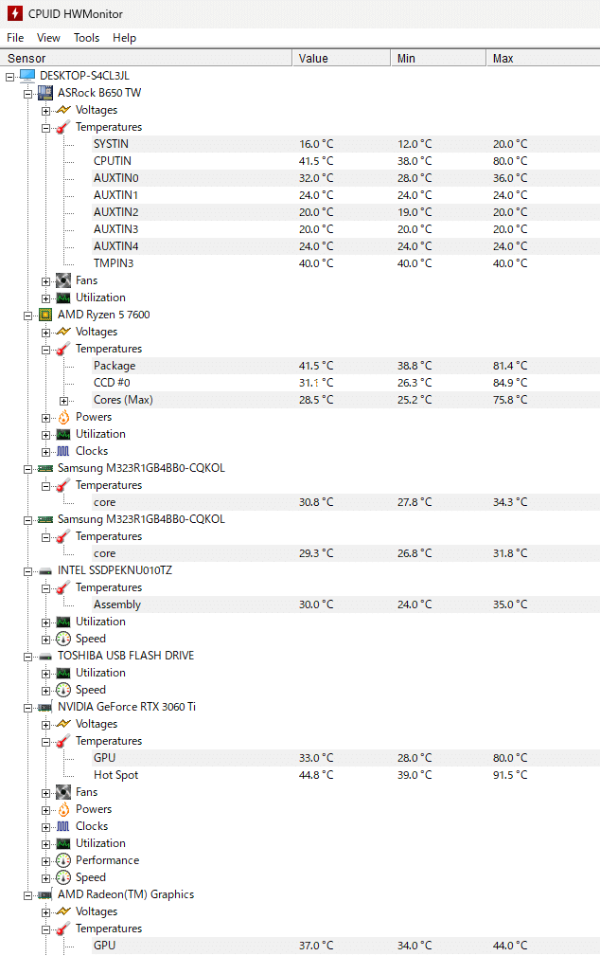Select the TMPIN3 sensor row
The height and width of the screenshot is (956, 600).
pos(345,263)
